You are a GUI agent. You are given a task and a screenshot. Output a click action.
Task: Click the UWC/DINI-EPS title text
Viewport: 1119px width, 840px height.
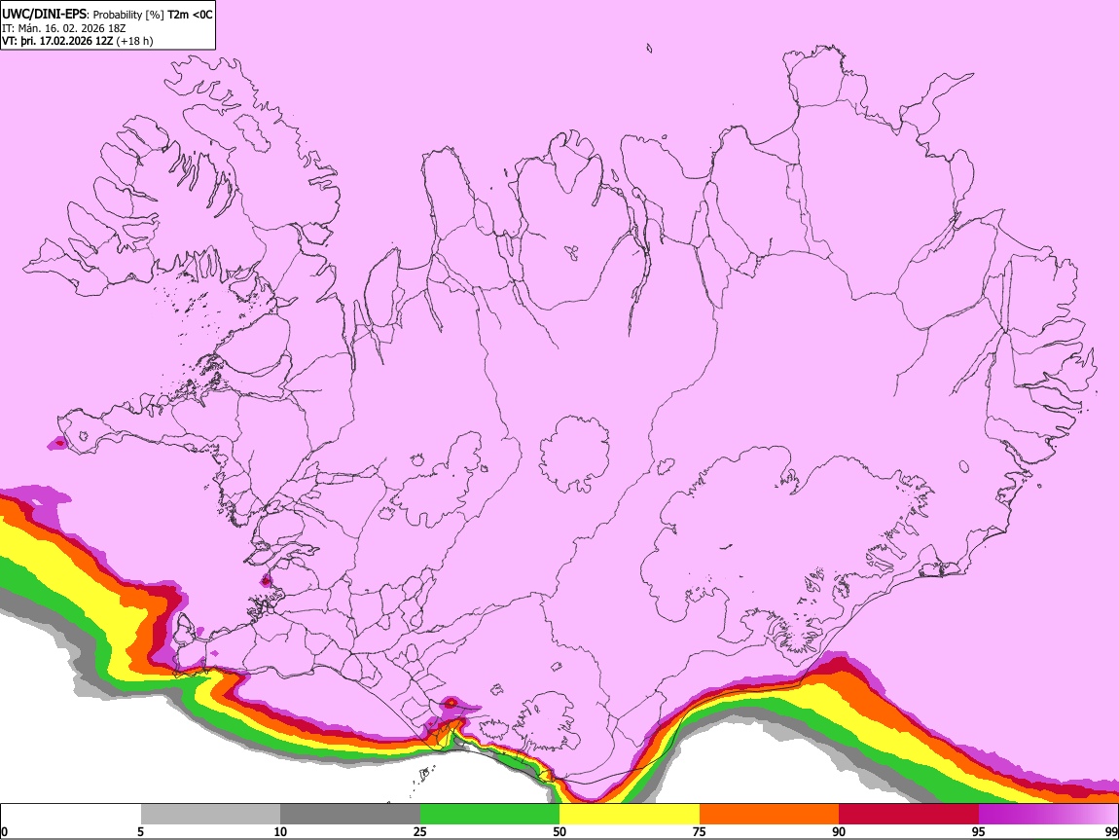pyautogui.click(x=44, y=15)
